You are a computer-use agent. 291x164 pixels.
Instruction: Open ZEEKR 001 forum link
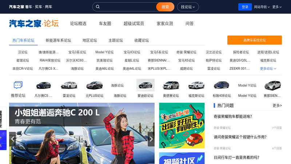tap(239, 69)
